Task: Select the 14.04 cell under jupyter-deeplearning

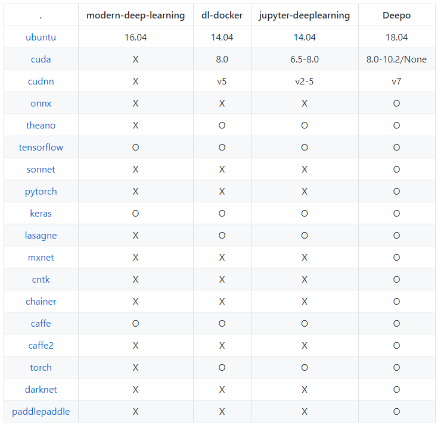Action: [305, 37]
